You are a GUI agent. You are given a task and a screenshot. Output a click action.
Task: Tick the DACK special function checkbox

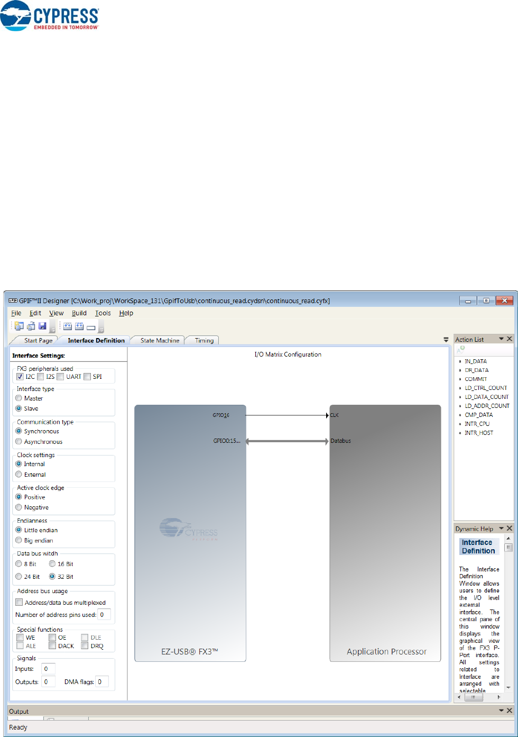52,646
